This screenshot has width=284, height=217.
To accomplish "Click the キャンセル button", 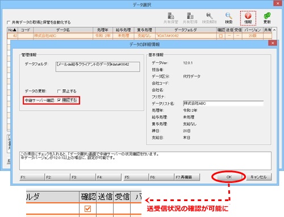I will coord(258,177).
